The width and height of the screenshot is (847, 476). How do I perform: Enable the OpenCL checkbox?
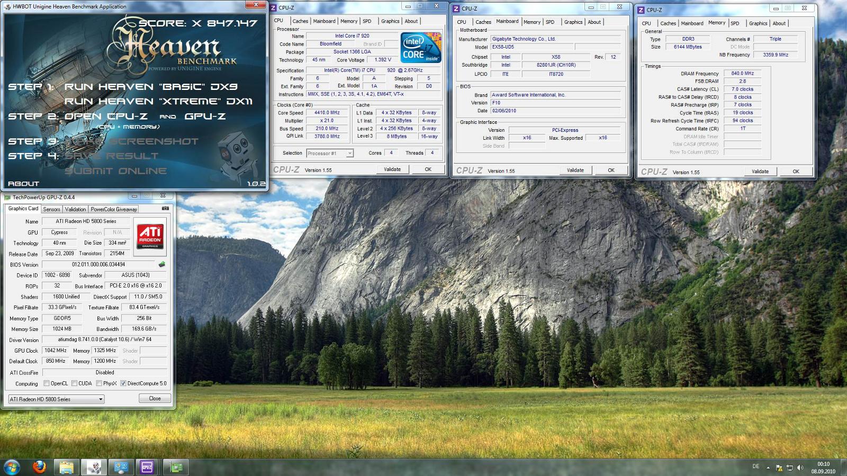point(47,383)
